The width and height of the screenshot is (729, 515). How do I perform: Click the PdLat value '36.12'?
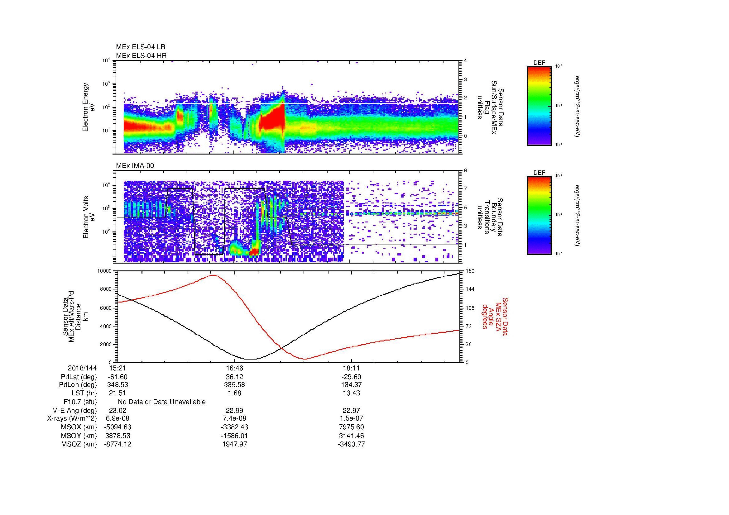tap(234, 377)
